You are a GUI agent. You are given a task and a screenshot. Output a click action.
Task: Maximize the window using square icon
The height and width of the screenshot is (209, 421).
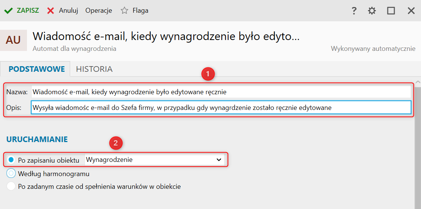click(391, 11)
